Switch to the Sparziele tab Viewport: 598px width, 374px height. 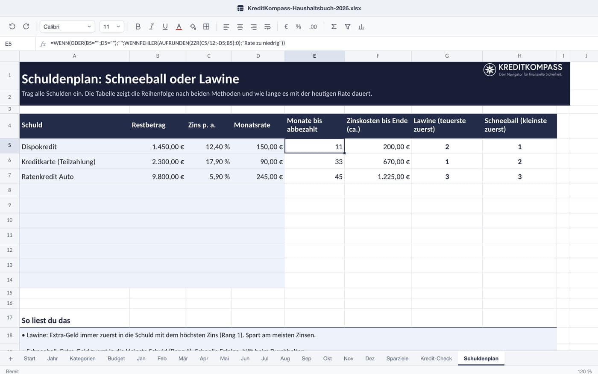397,359
